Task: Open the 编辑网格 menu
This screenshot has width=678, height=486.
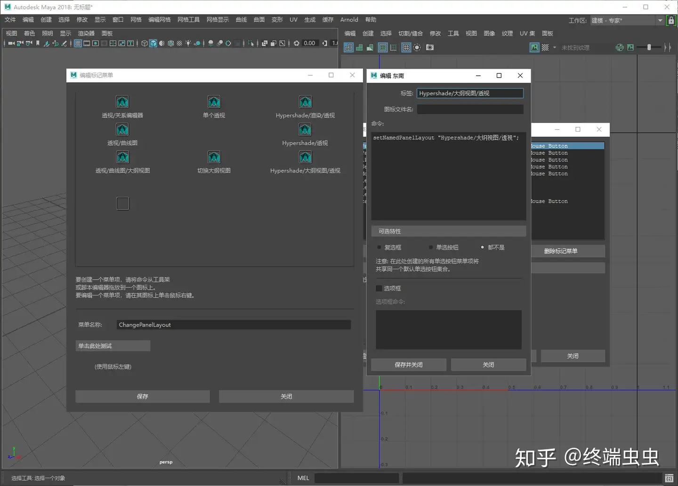Action: tap(159, 20)
